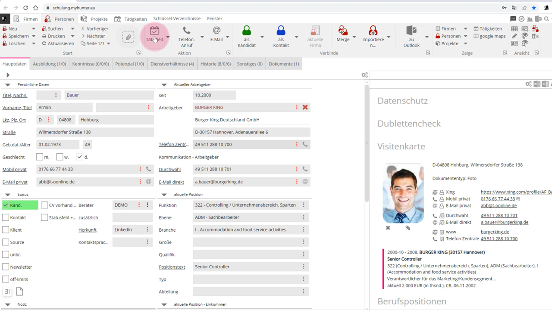This screenshot has height=310, width=552.
Task: Click the Straße input field
Action: pyautogui.click(x=95, y=132)
